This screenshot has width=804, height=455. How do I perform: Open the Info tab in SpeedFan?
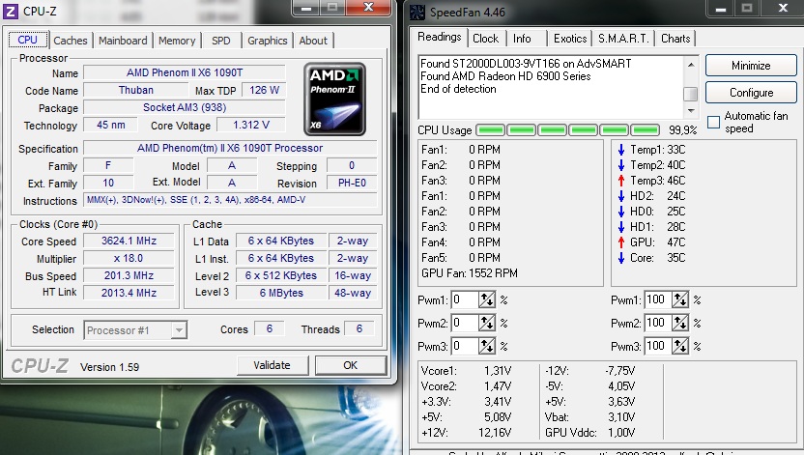pyautogui.click(x=522, y=39)
